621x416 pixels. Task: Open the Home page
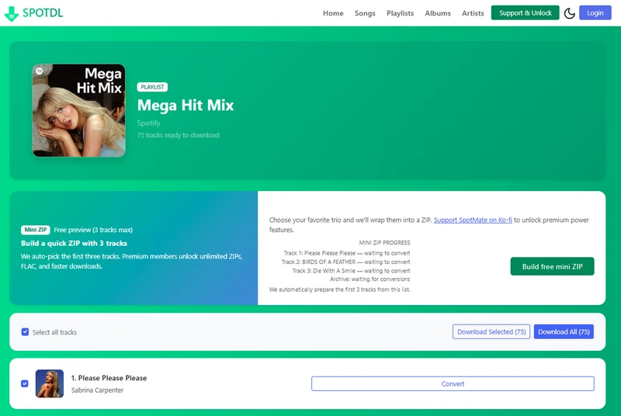pos(333,13)
